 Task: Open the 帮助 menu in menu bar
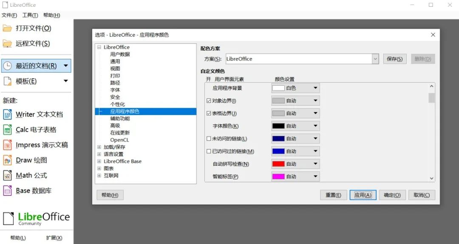(51, 15)
